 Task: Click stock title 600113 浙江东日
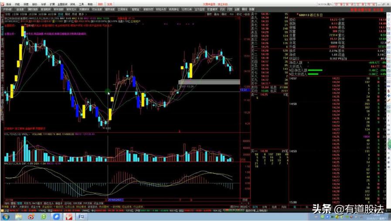tap(311, 15)
